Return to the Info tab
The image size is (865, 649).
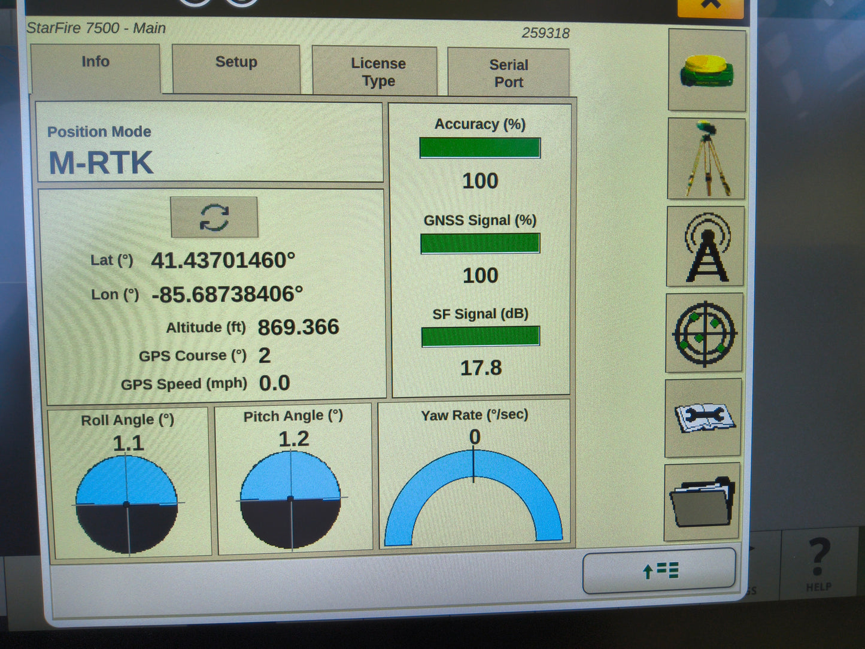coord(95,62)
